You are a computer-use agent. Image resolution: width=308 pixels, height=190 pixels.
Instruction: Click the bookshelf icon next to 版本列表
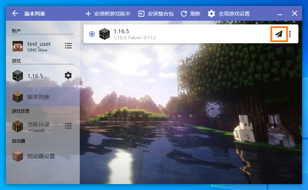pos(18,97)
